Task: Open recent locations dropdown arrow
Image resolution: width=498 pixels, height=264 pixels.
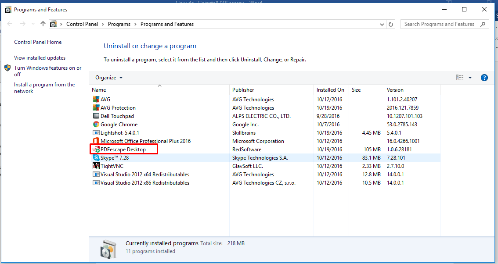Action: point(33,24)
